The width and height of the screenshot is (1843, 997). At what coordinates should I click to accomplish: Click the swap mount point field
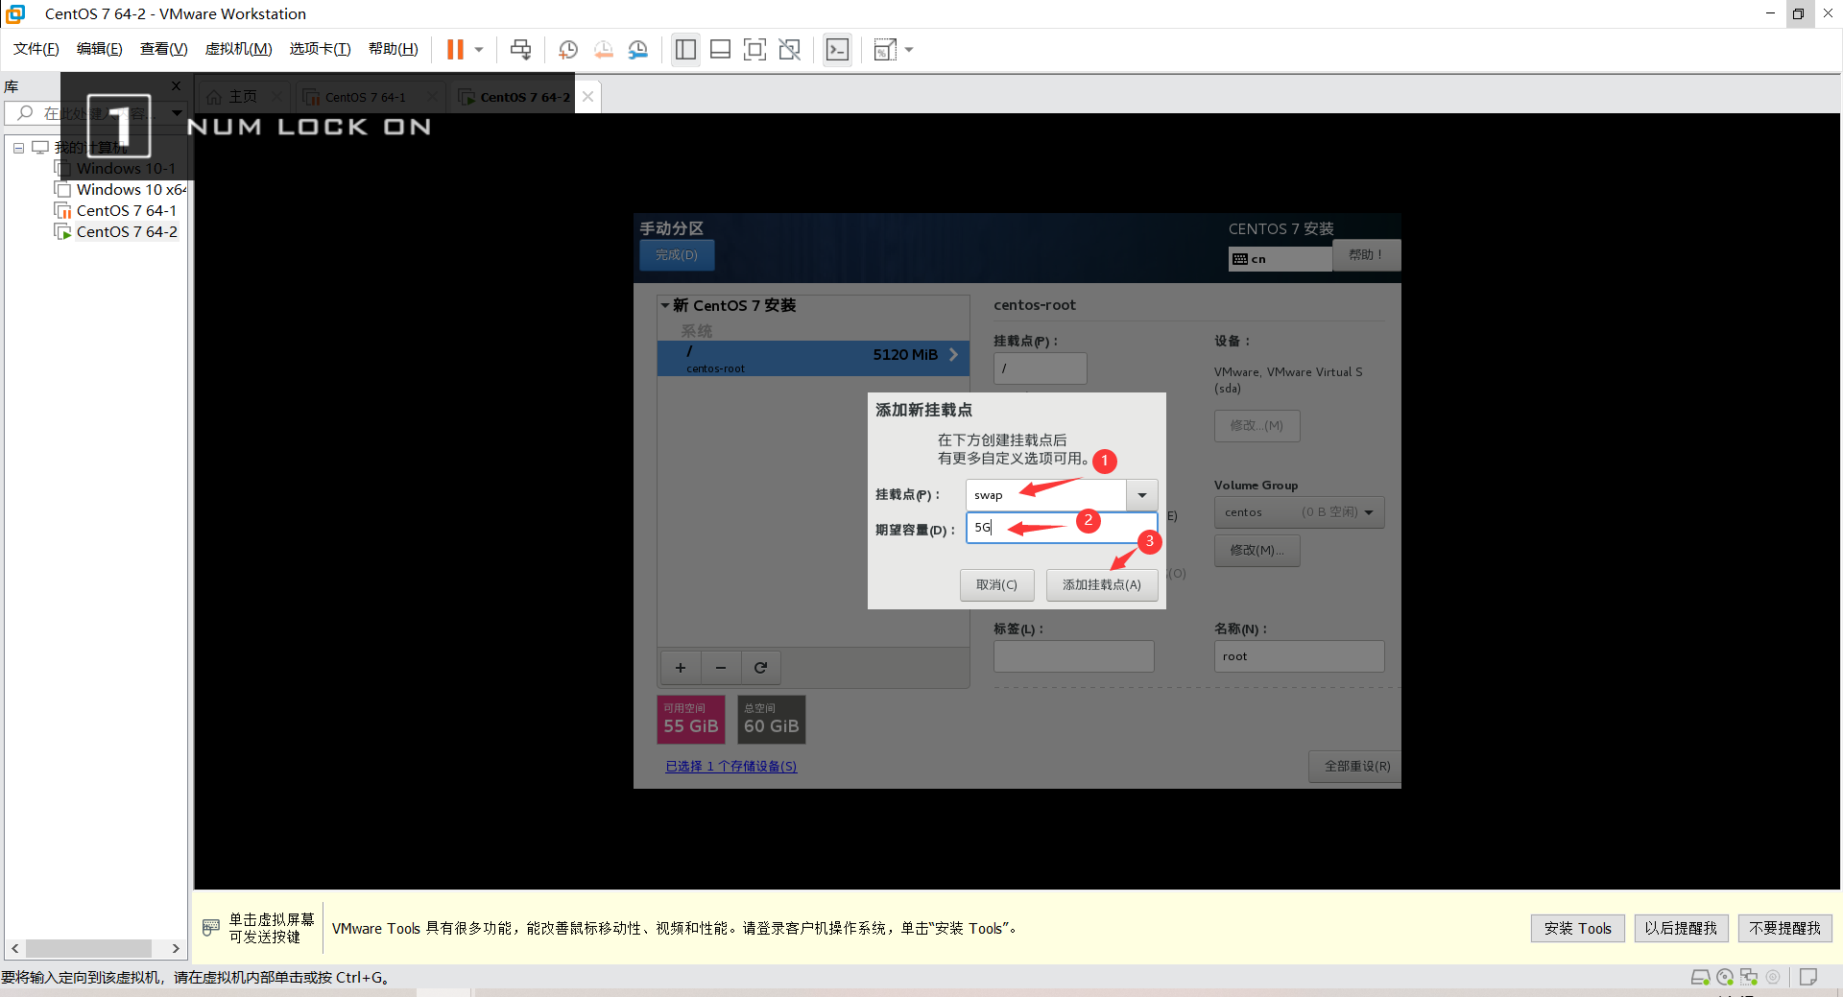coord(1046,495)
